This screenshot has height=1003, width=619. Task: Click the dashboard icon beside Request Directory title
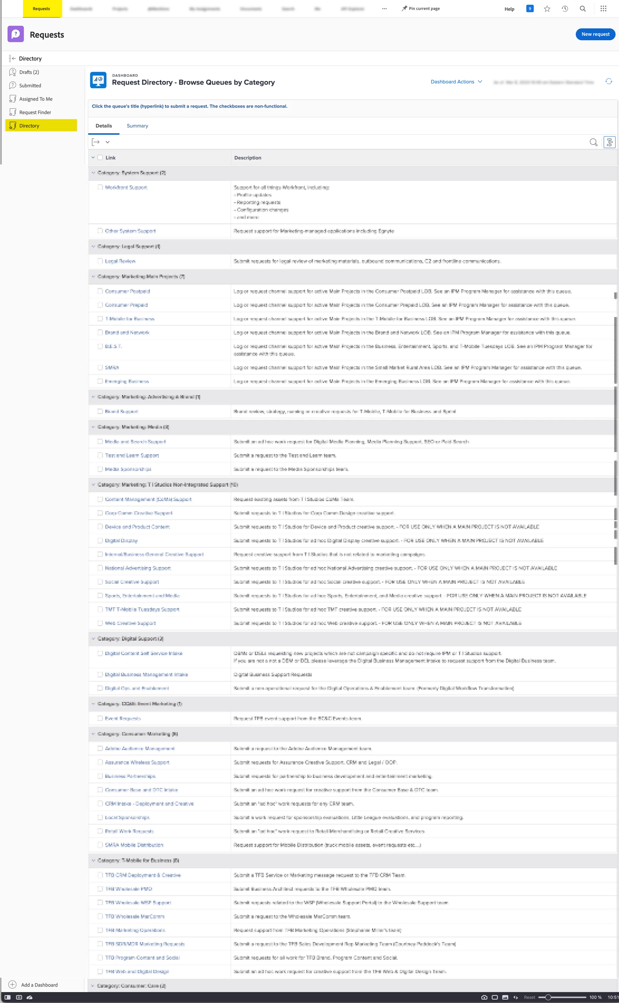click(x=98, y=80)
